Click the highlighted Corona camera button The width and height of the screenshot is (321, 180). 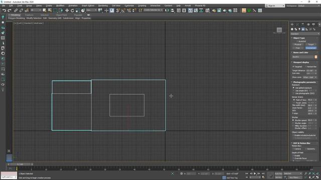(x=311, y=48)
